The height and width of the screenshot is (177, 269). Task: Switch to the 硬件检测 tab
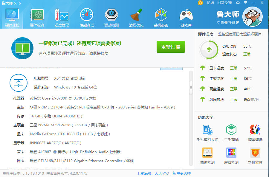pos(37,18)
